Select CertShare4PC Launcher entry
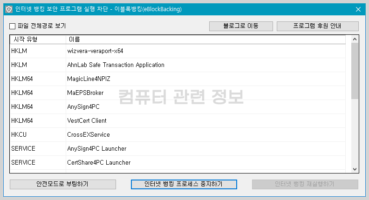This screenshot has width=369, height=200. [178, 162]
